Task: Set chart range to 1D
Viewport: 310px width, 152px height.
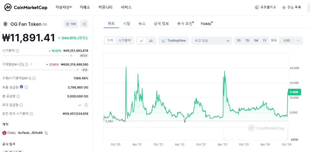Action: [239, 41]
